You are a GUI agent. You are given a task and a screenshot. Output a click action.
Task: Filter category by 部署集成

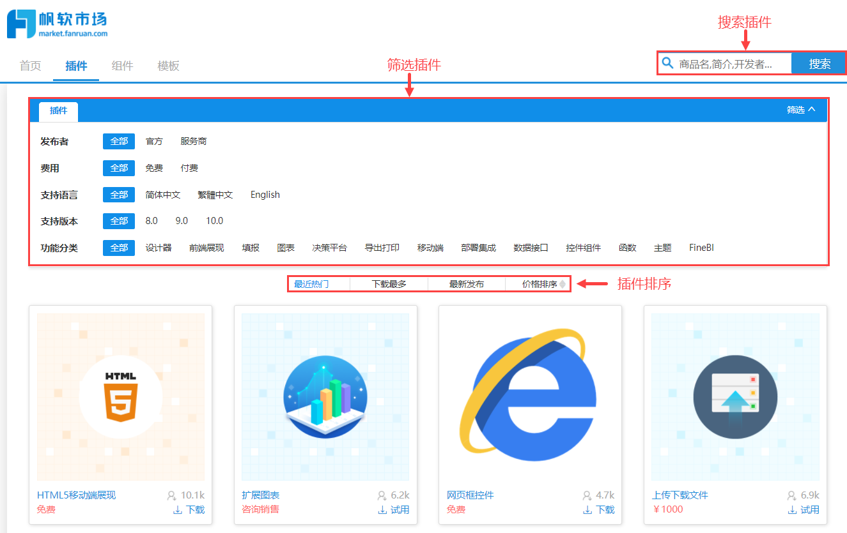coord(479,248)
